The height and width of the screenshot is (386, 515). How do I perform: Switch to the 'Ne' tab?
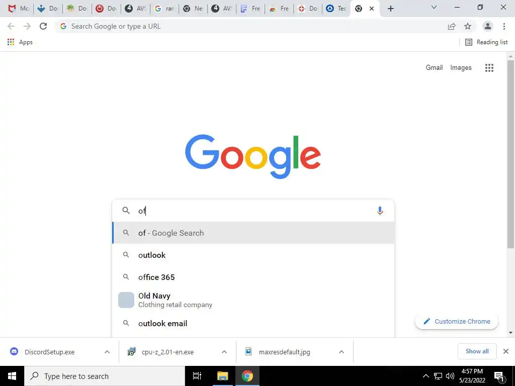(x=193, y=9)
